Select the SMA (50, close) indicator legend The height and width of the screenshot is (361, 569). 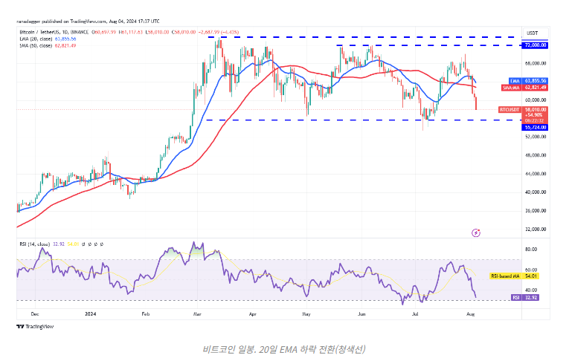click(45, 45)
